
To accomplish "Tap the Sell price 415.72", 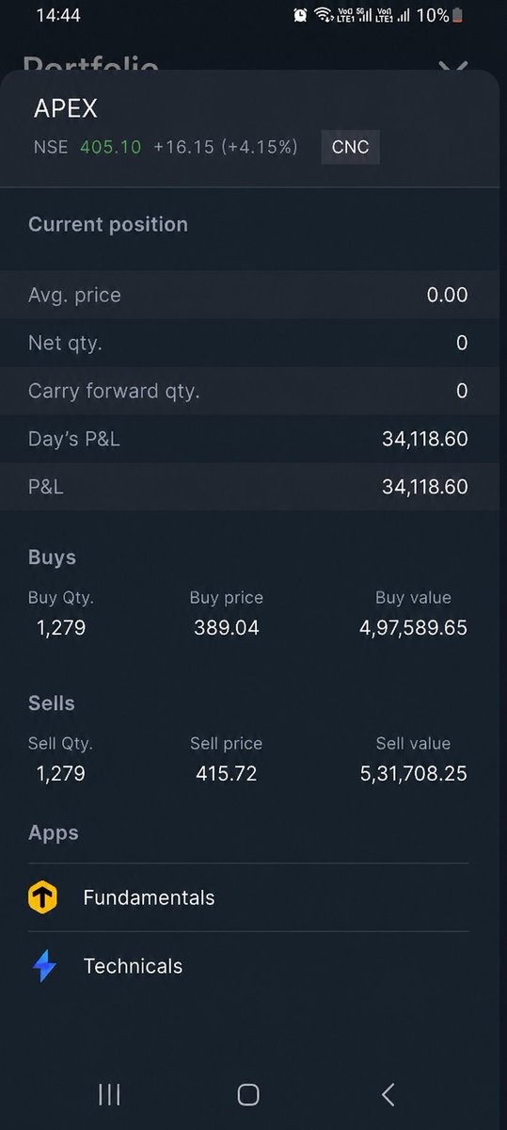I will tap(226, 774).
